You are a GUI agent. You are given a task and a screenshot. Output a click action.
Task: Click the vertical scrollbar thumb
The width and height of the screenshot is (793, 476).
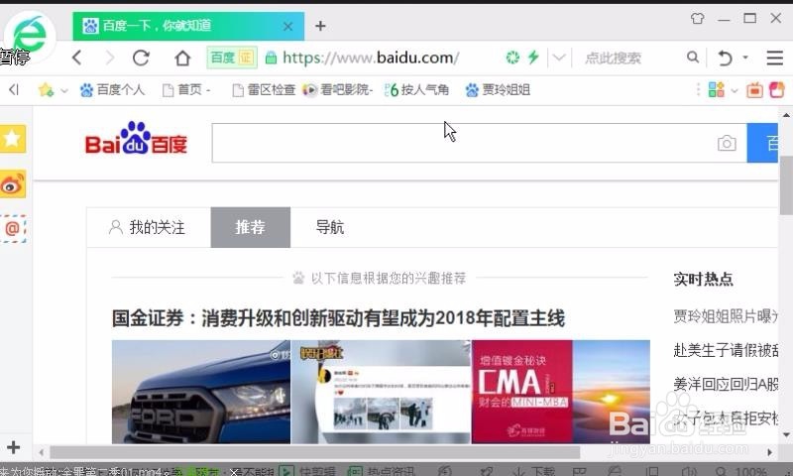point(786,185)
